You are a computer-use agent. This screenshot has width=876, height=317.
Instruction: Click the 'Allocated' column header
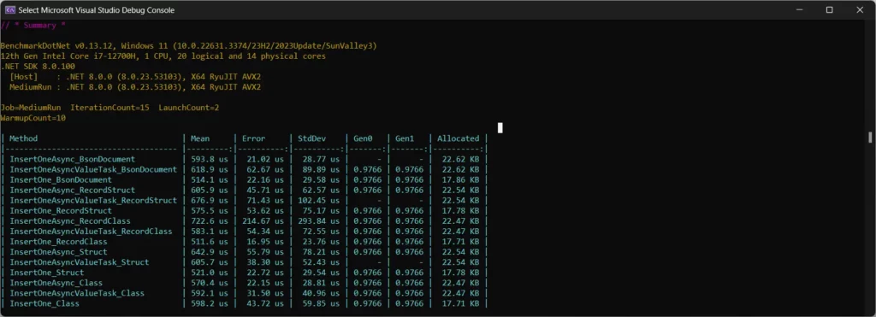click(459, 138)
